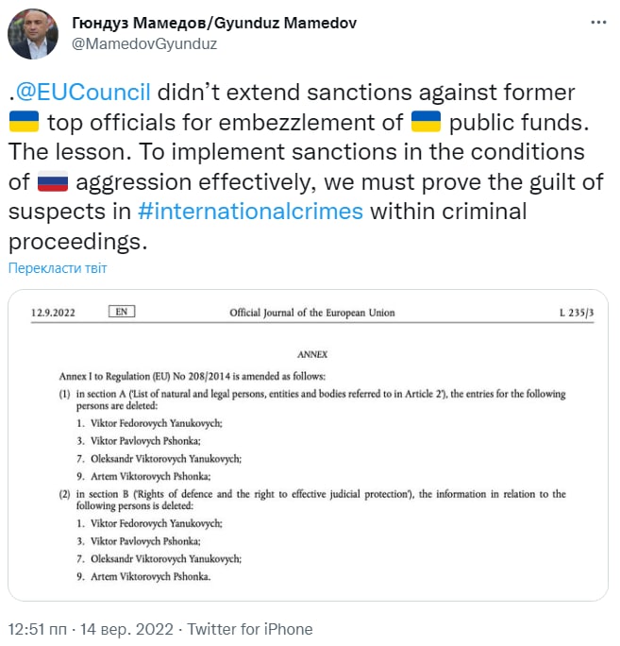Click "Oleksandr Viktorovych Yanukovych" under section A
The width and height of the screenshot is (620, 646).
click(x=160, y=458)
